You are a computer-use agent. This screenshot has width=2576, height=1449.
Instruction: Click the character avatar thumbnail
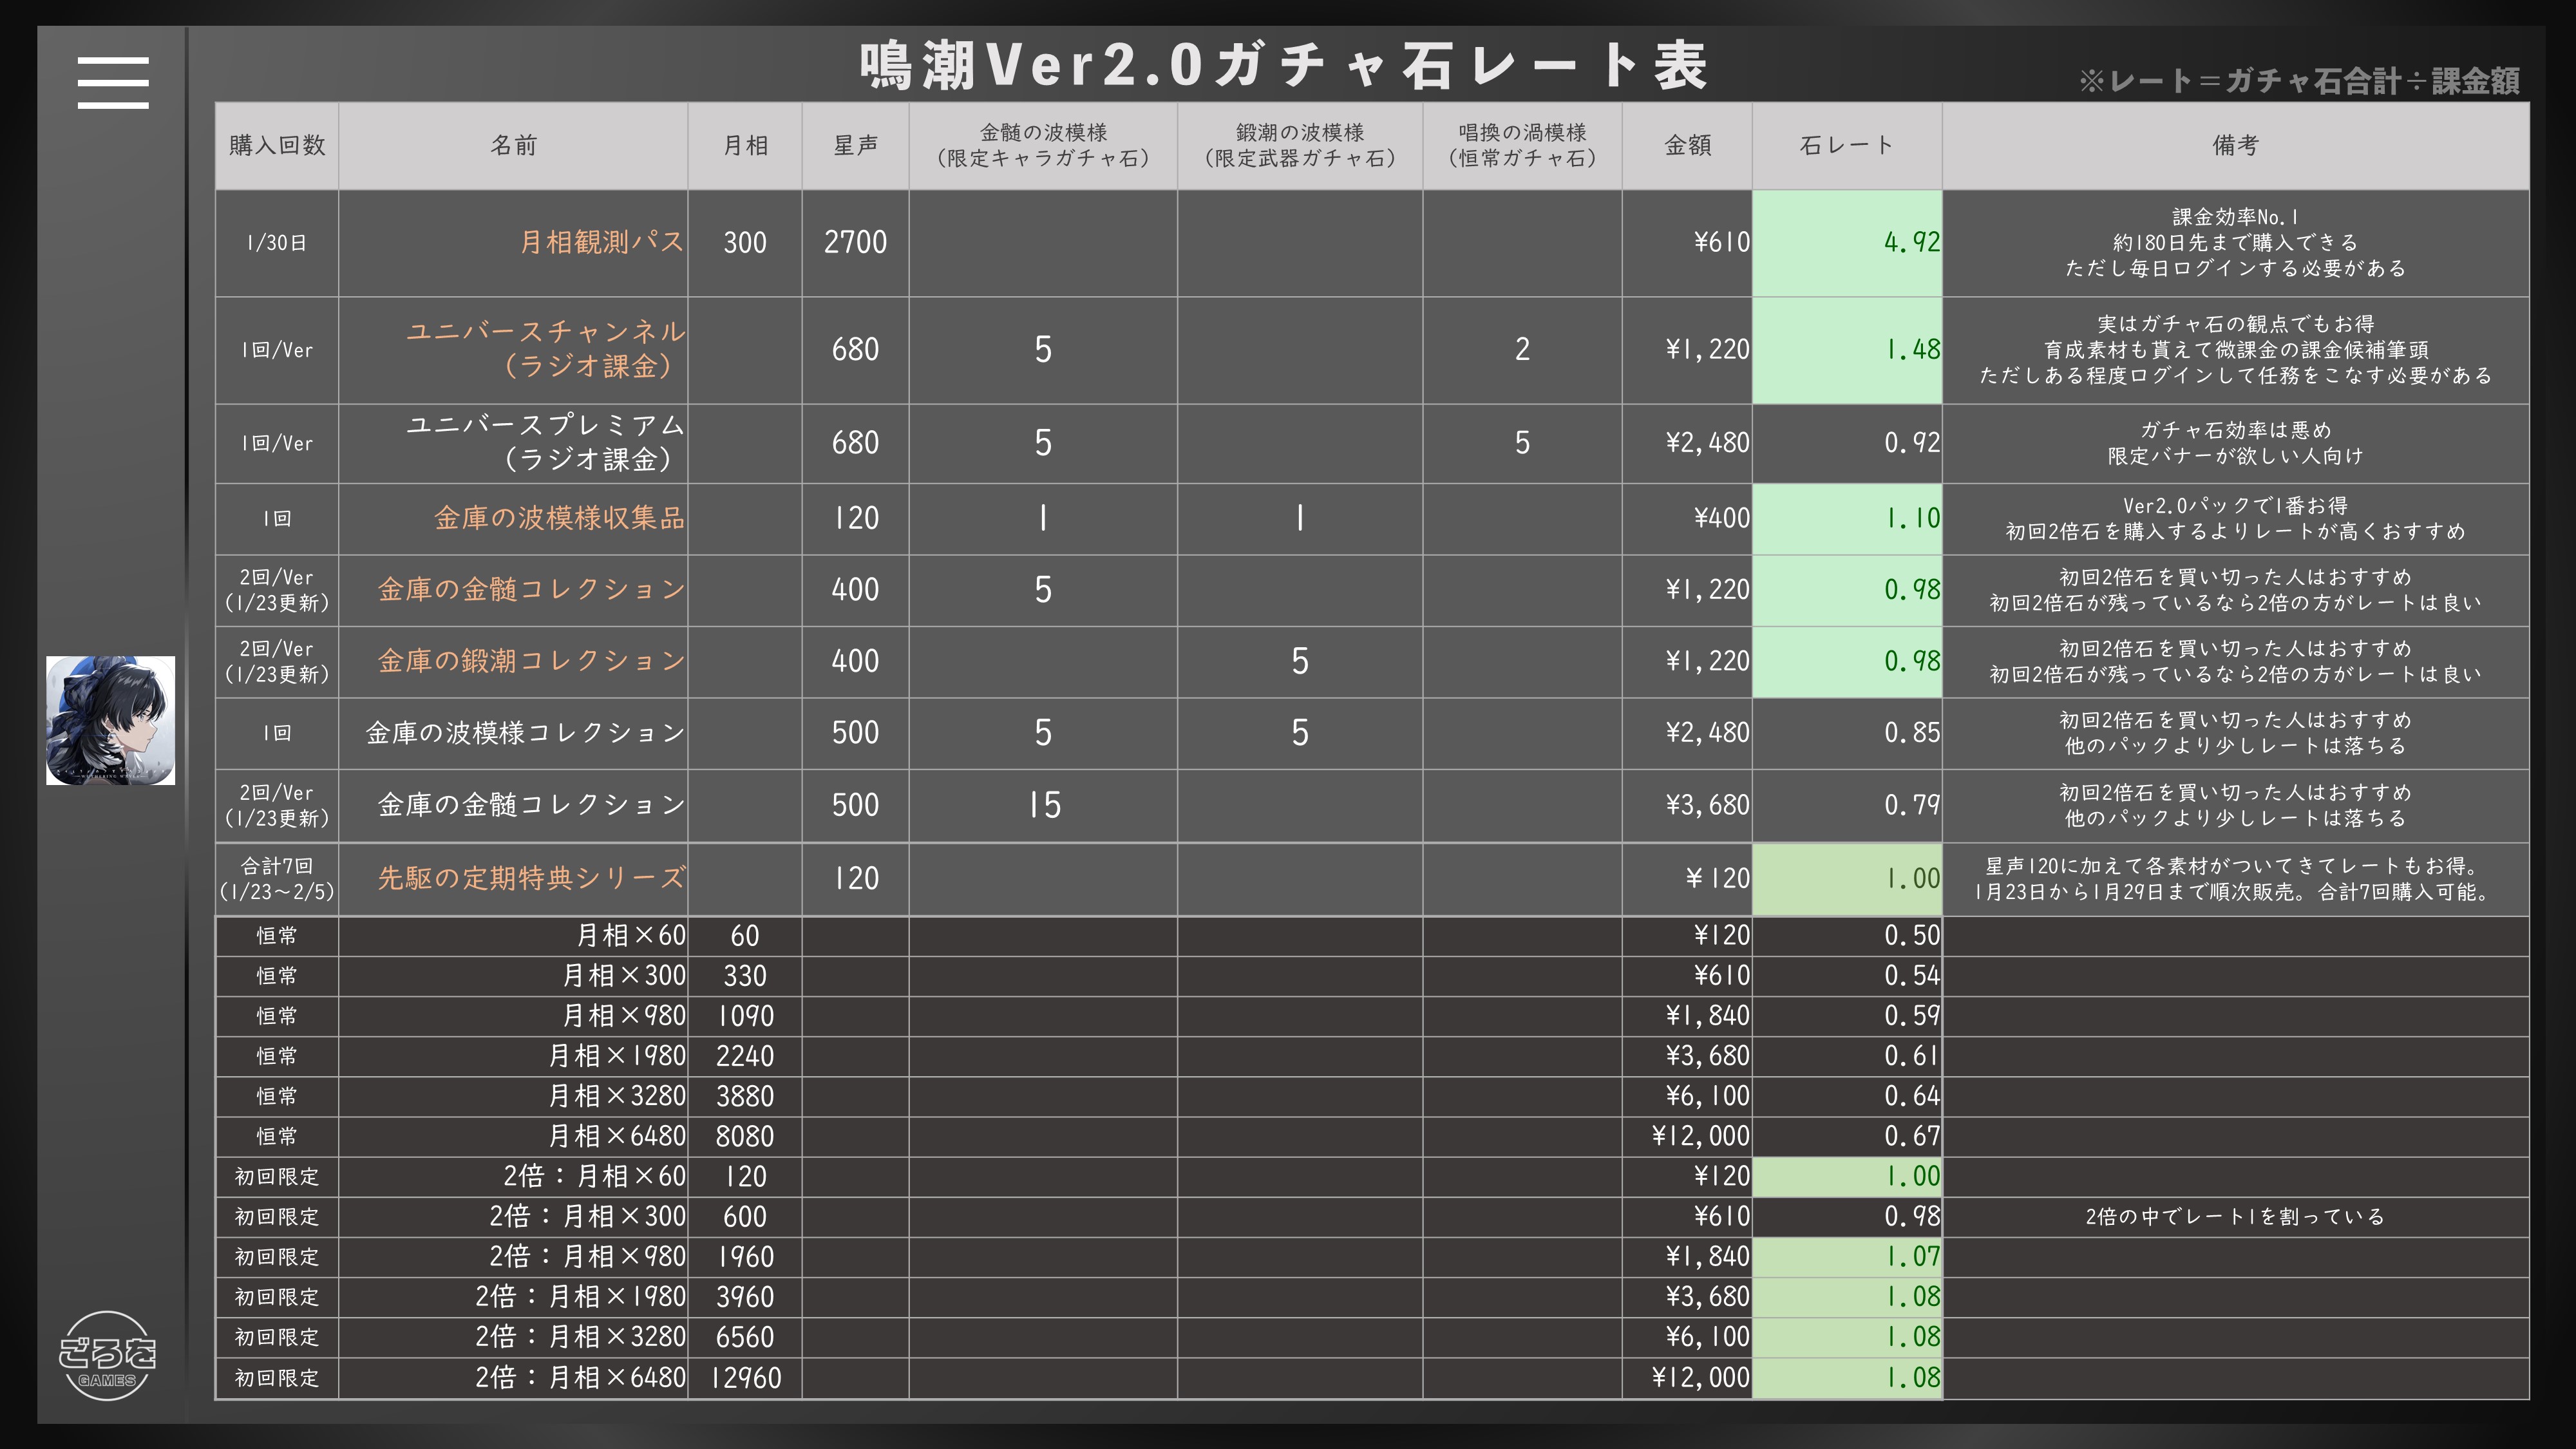tap(110, 720)
